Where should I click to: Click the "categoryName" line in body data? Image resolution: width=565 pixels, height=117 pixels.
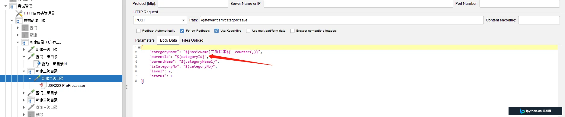pos(206,52)
